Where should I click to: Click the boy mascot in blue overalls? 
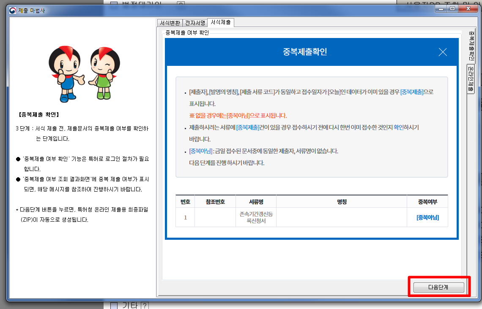(66, 73)
